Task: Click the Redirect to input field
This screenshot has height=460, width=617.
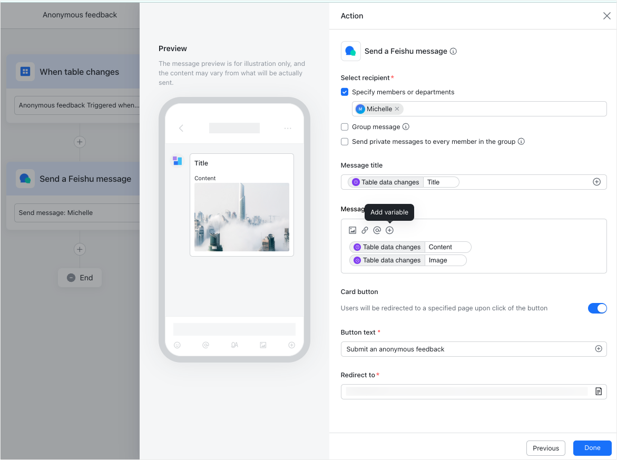Action: 466,392
